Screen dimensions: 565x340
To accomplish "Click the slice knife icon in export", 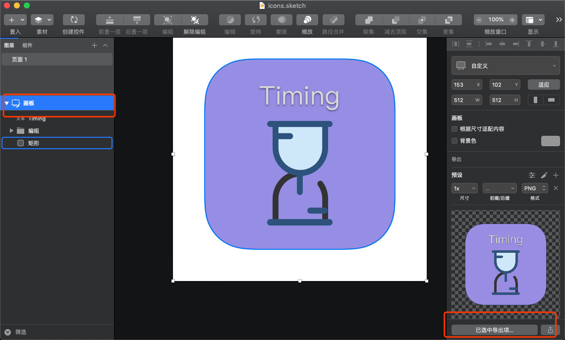I will coord(544,175).
